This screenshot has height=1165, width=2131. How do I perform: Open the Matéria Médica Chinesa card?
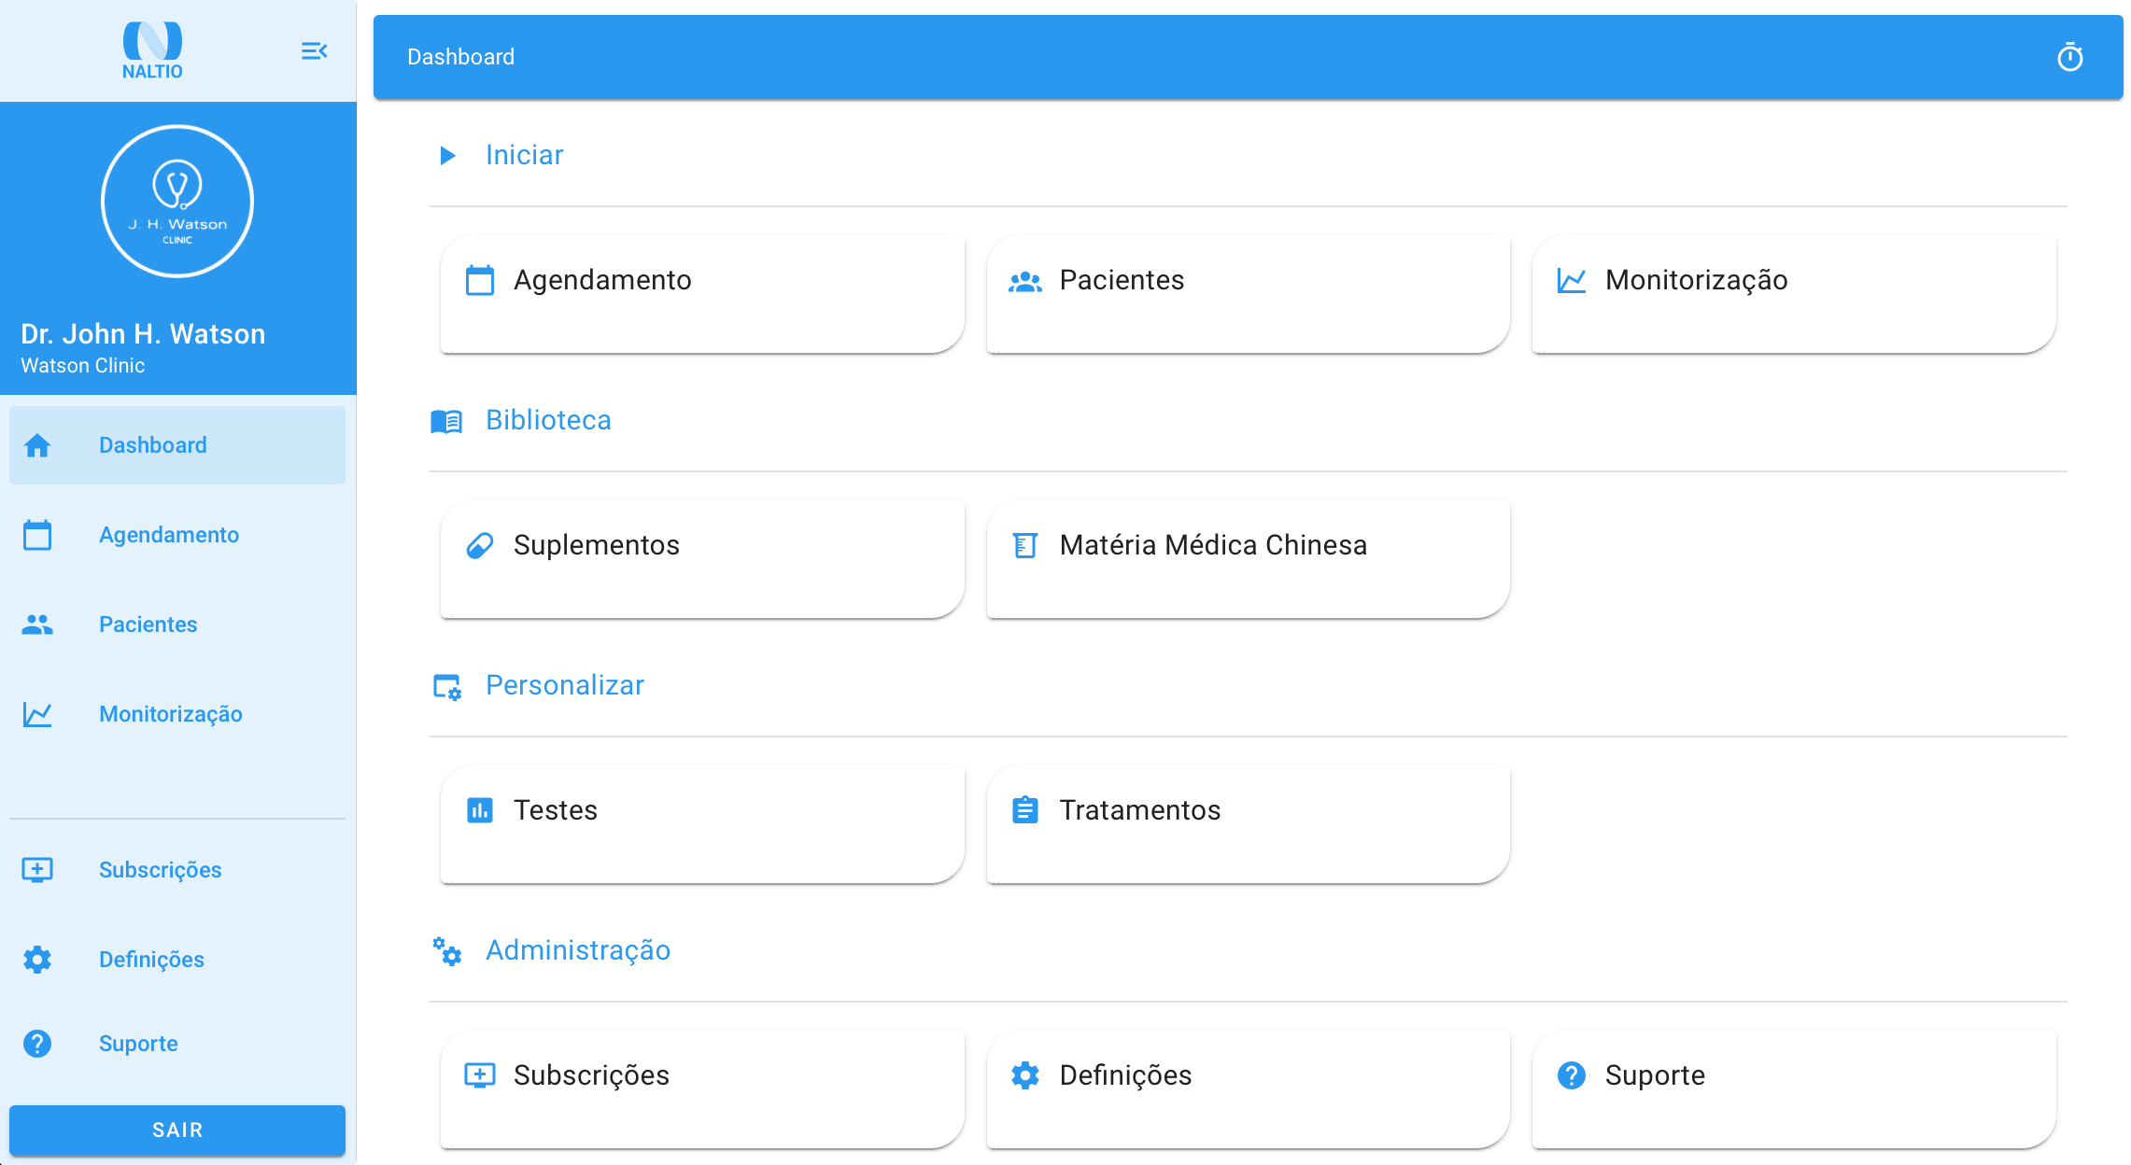[x=1248, y=558]
